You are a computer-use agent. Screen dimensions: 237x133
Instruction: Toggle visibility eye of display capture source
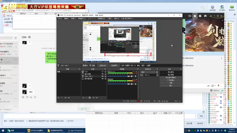click(x=103, y=79)
